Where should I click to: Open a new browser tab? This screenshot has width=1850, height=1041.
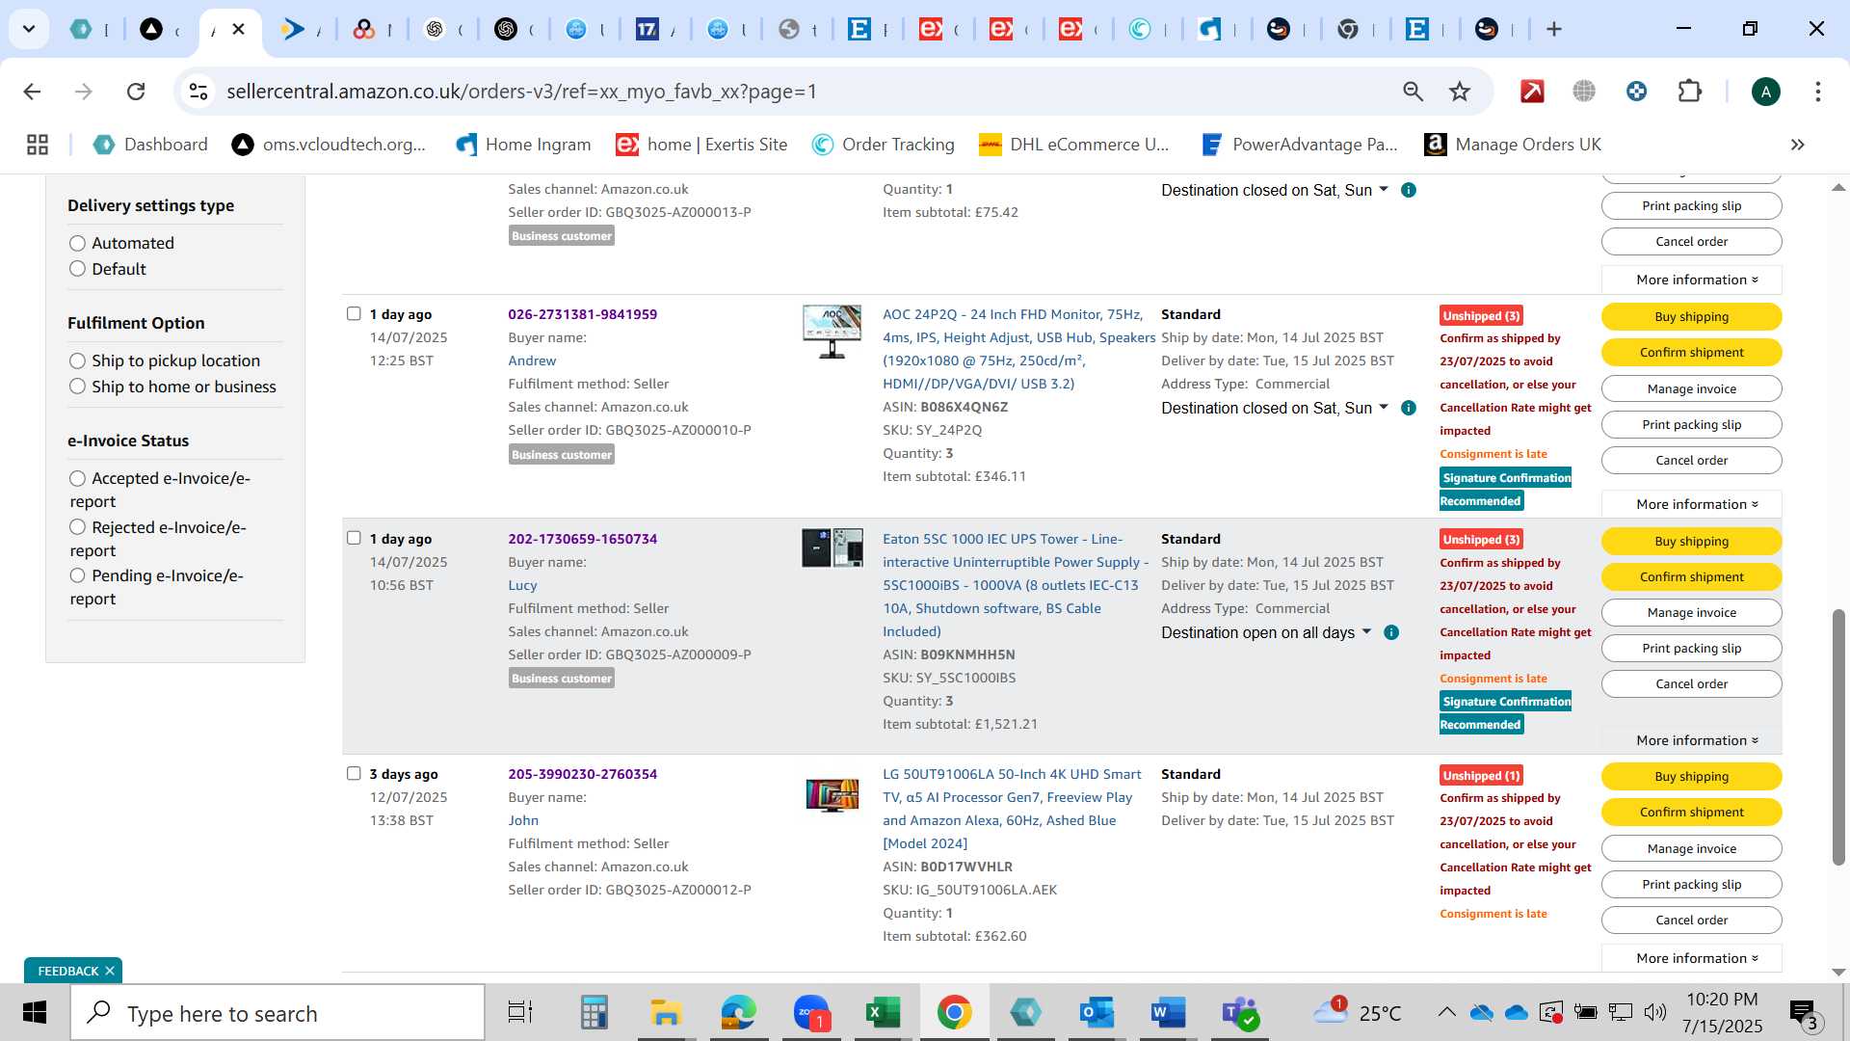click(1553, 29)
